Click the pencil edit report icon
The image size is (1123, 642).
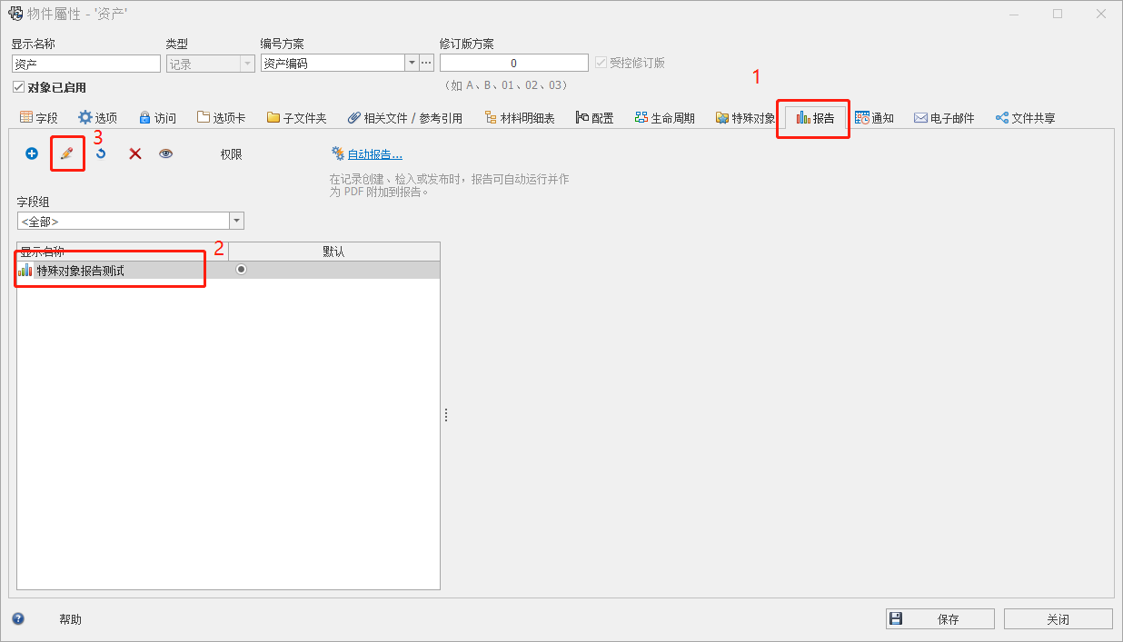(x=66, y=154)
